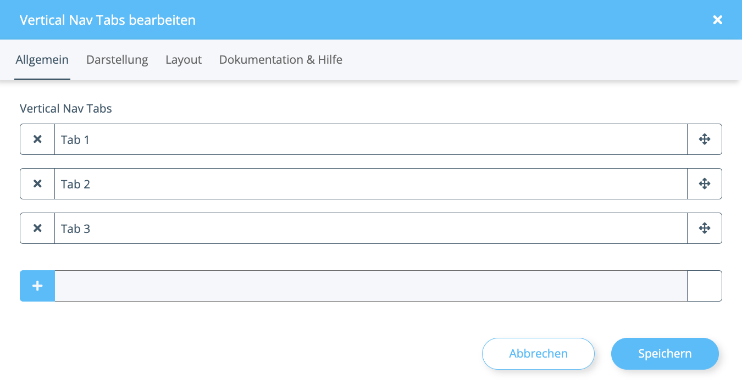Add a new tab with plus icon
This screenshot has height=390, width=742.
[37, 286]
